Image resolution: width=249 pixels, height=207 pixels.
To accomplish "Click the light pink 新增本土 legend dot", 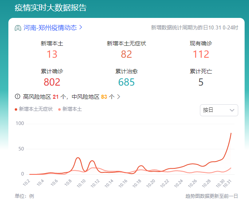I will coord(59,109).
